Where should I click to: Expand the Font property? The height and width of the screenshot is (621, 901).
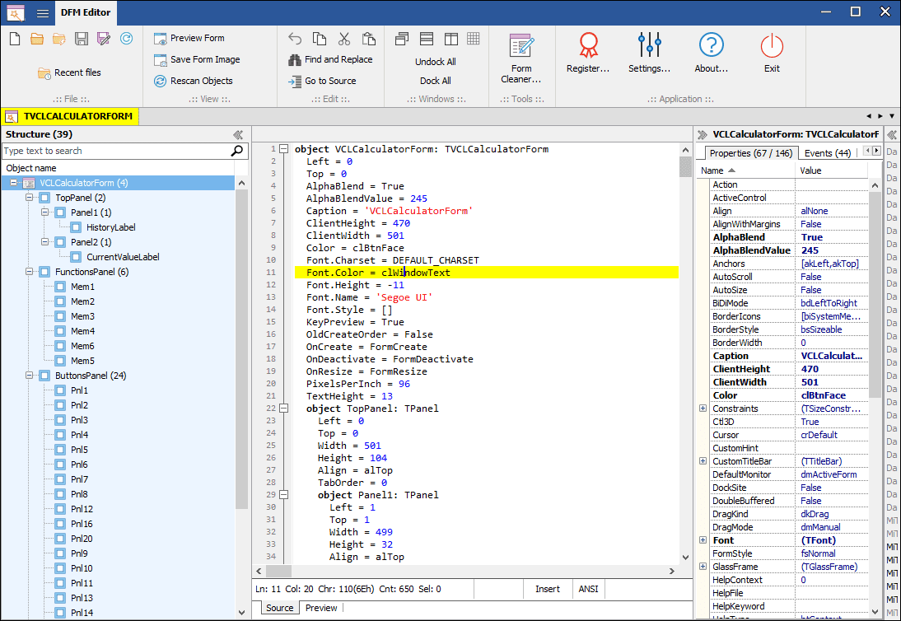[703, 540]
